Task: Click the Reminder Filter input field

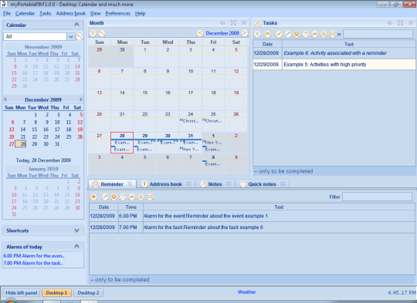Action: pos(377,197)
